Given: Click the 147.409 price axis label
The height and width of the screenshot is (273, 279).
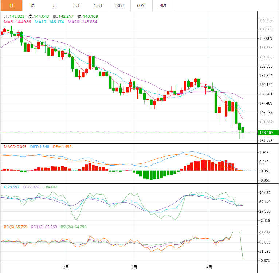Looking at the screenshot, I should coord(266,103).
